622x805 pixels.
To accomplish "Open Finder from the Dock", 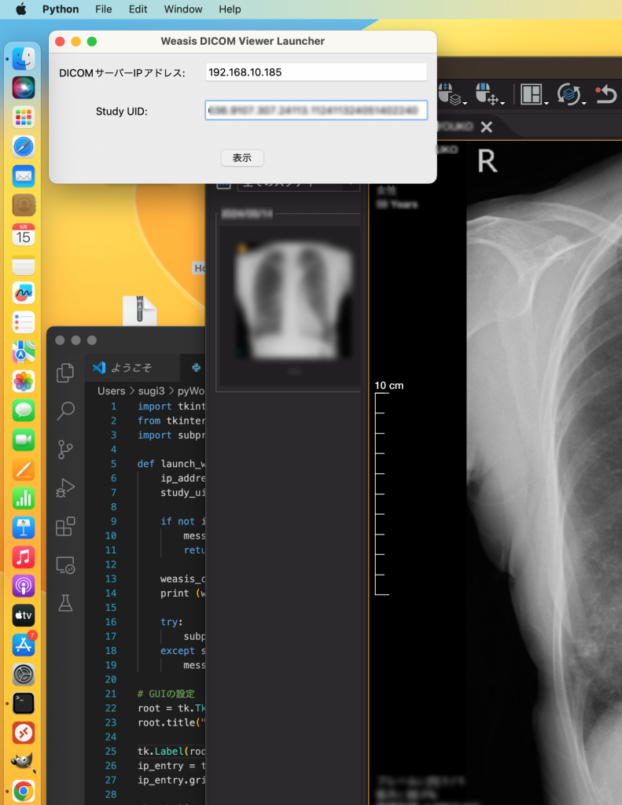I will [x=24, y=58].
